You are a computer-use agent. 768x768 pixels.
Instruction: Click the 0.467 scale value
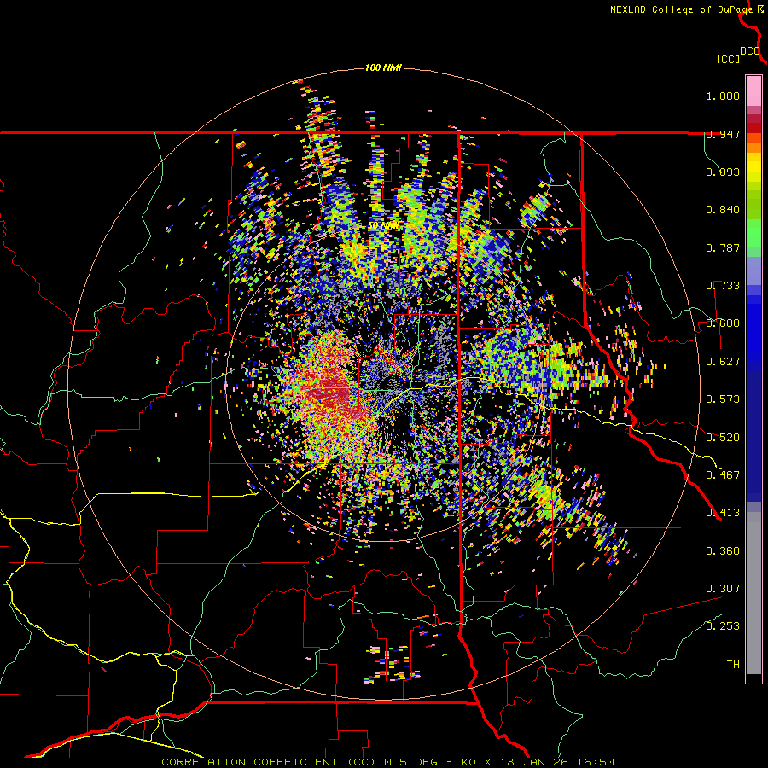[x=723, y=474]
